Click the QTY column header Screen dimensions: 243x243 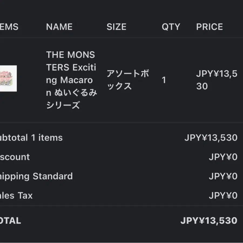pos(171,27)
